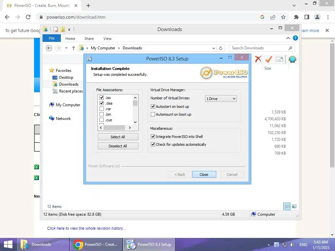Click the search magnifier icon
Viewport: 335px width, 251px height.
tap(290, 48)
